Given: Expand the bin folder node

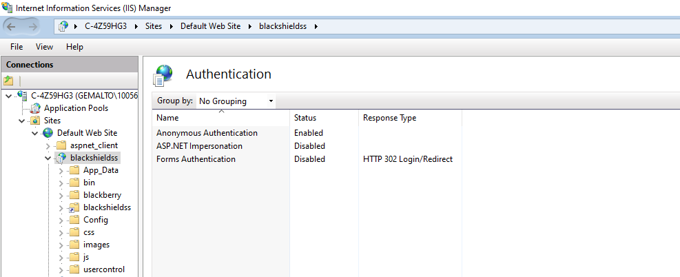Looking at the screenshot, I should click(x=61, y=183).
